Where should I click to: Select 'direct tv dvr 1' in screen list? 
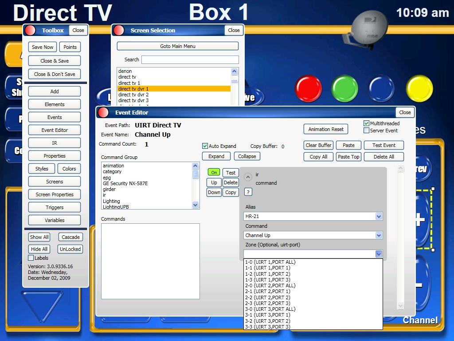(x=174, y=89)
